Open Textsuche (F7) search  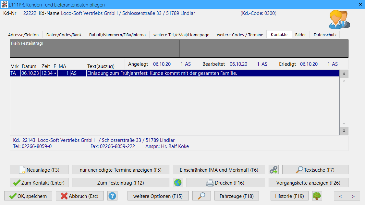click(x=315, y=170)
